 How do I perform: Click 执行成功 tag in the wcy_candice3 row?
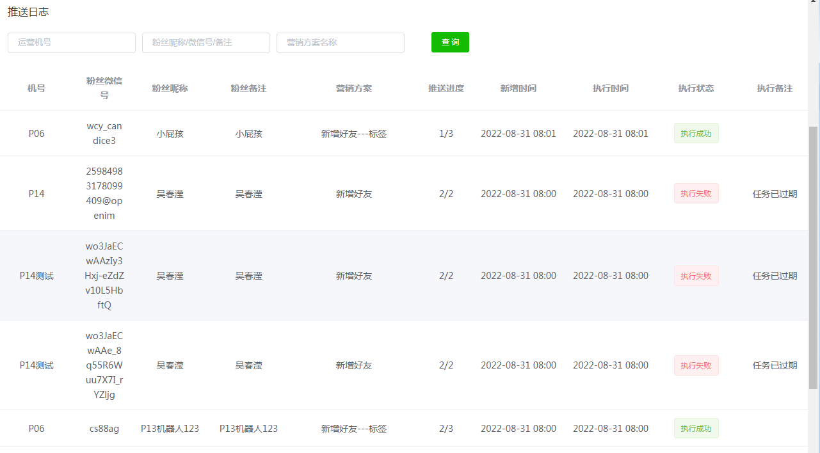point(696,134)
